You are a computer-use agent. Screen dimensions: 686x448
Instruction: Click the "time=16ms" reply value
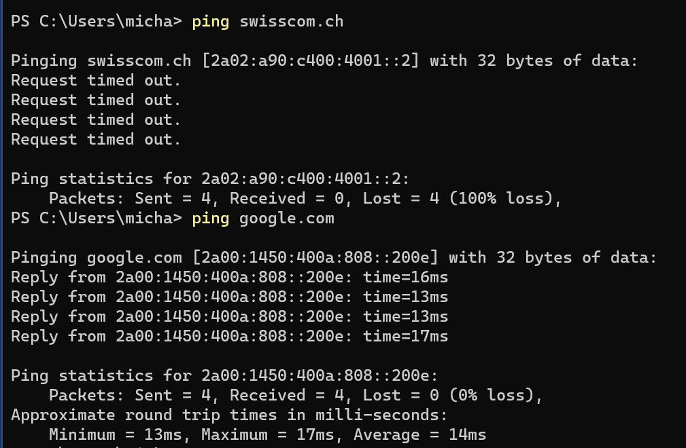pyautogui.click(x=405, y=277)
